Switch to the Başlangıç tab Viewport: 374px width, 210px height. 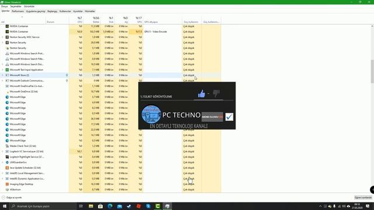52,11
